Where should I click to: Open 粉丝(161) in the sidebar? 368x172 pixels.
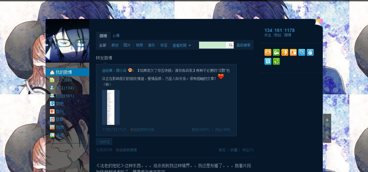tap(64, 96)
